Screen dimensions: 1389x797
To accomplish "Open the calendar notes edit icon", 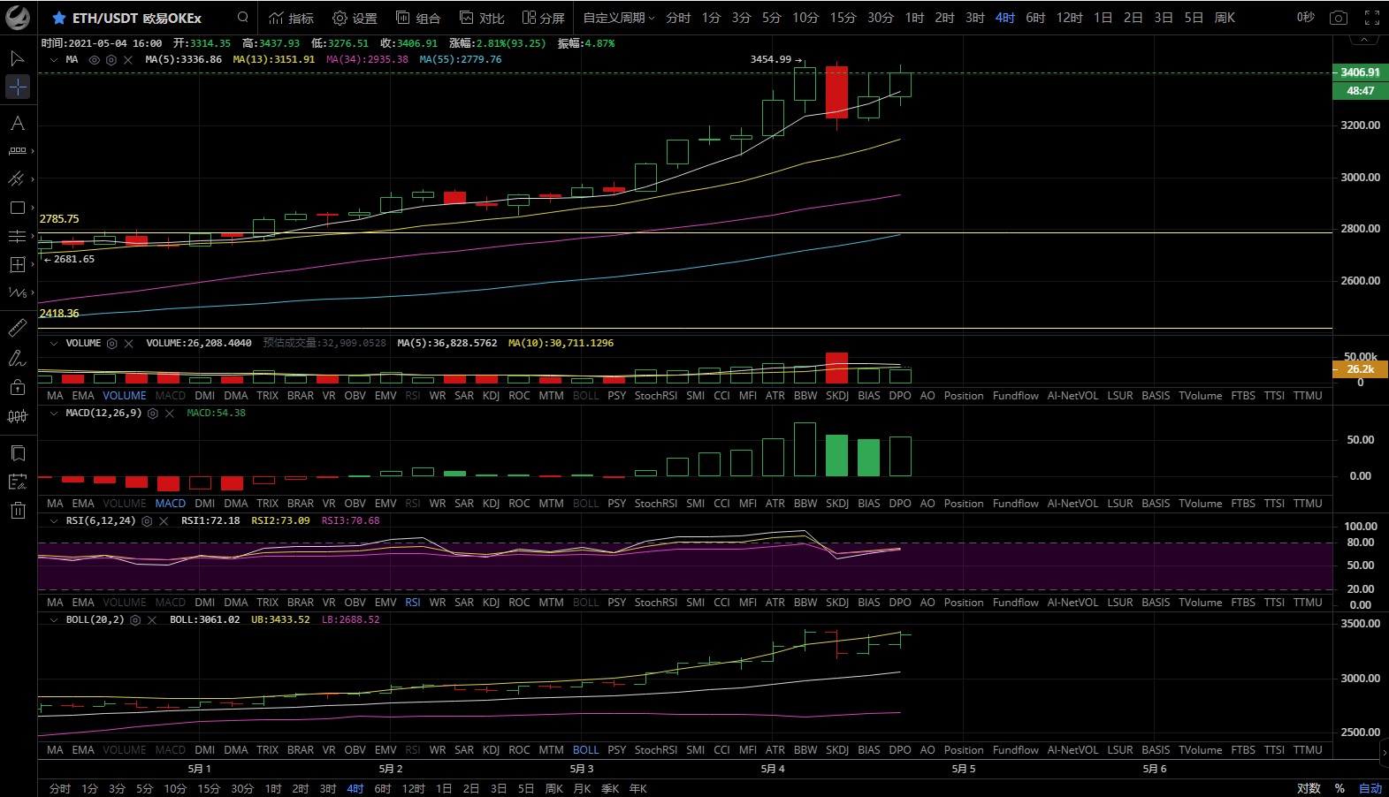I will [x=17, y=482].
